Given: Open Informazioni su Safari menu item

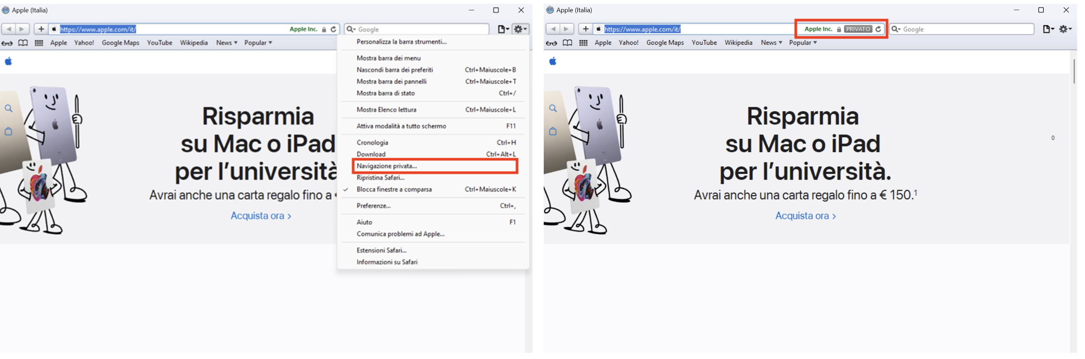Looking at the screenshot, I should (x=433, y=262).
